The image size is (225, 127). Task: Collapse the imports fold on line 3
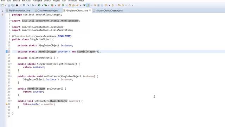[x=11, y=21]
